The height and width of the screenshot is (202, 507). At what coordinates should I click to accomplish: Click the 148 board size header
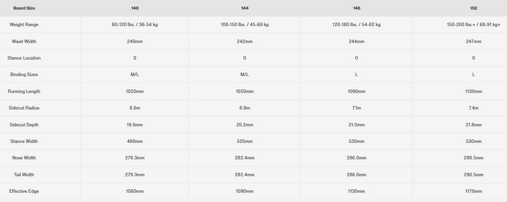[357, 8]
